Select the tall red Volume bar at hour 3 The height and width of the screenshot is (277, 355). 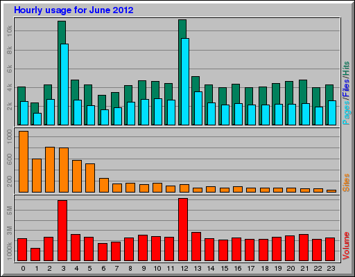point(62,231)
